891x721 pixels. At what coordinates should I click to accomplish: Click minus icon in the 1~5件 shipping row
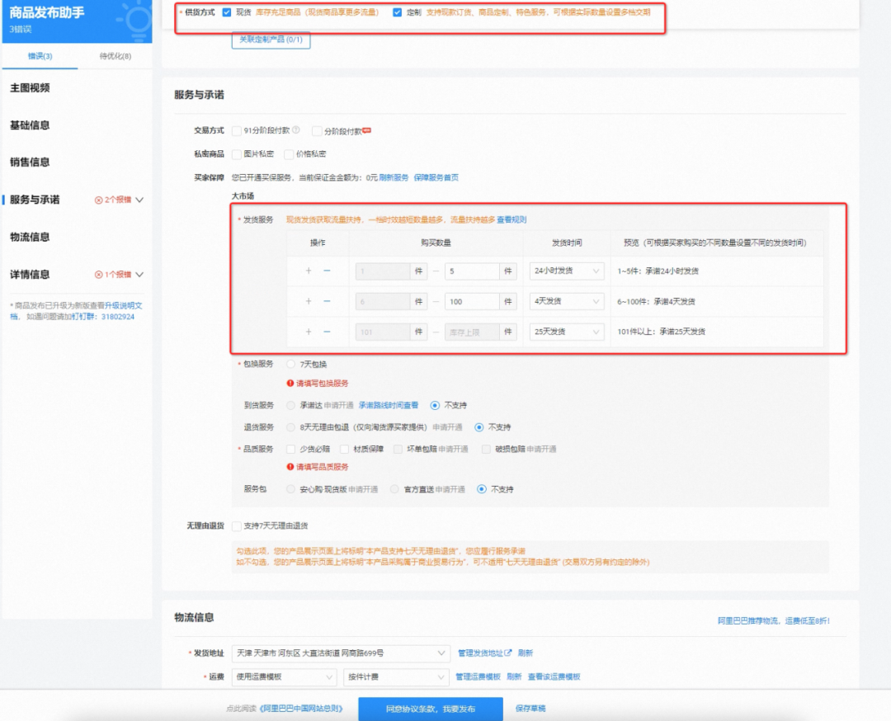click(x=327, y=271)
